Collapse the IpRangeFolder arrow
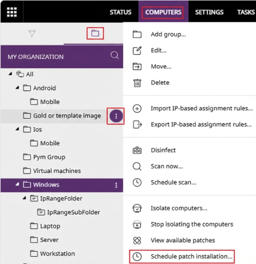 pyautogui.click(x=25, y=198)
